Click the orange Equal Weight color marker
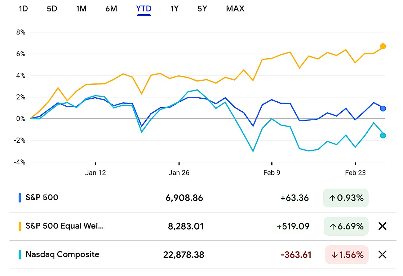This screenshot has height=276, width=403. [x=20, y=226]
